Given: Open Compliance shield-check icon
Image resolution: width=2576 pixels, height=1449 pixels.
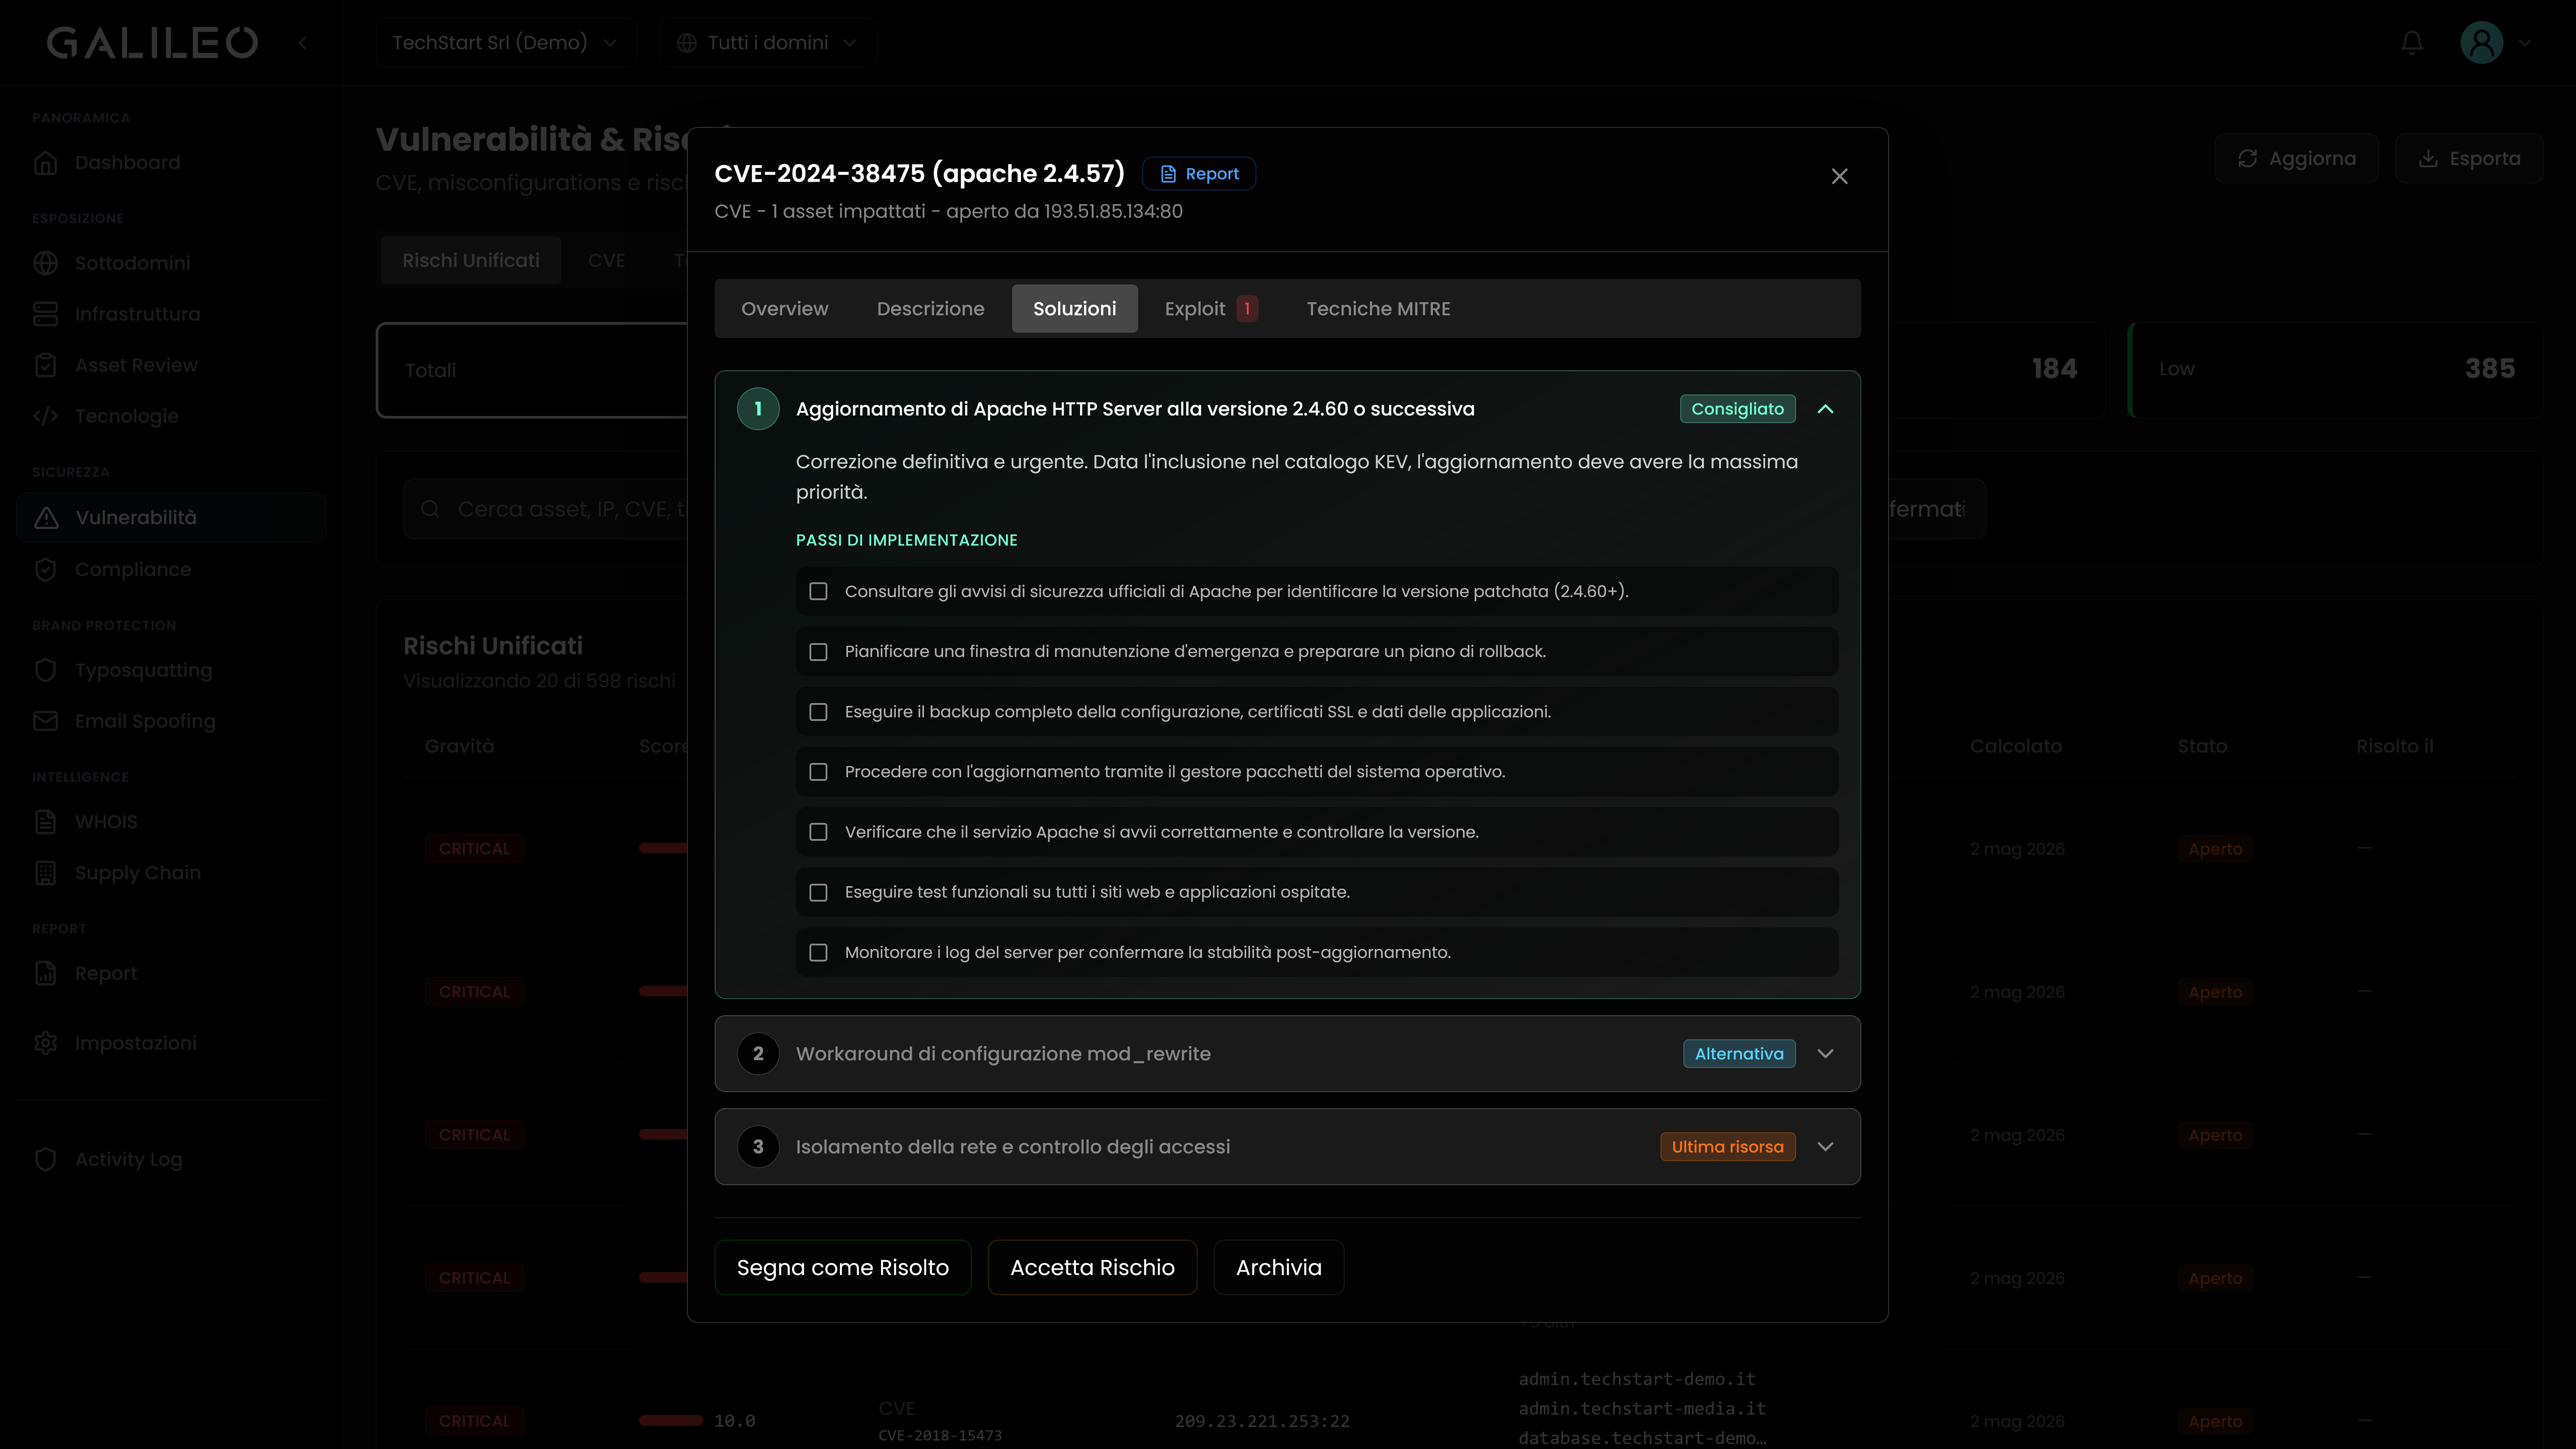Looking at the screenshot, I should coord(45,569).
